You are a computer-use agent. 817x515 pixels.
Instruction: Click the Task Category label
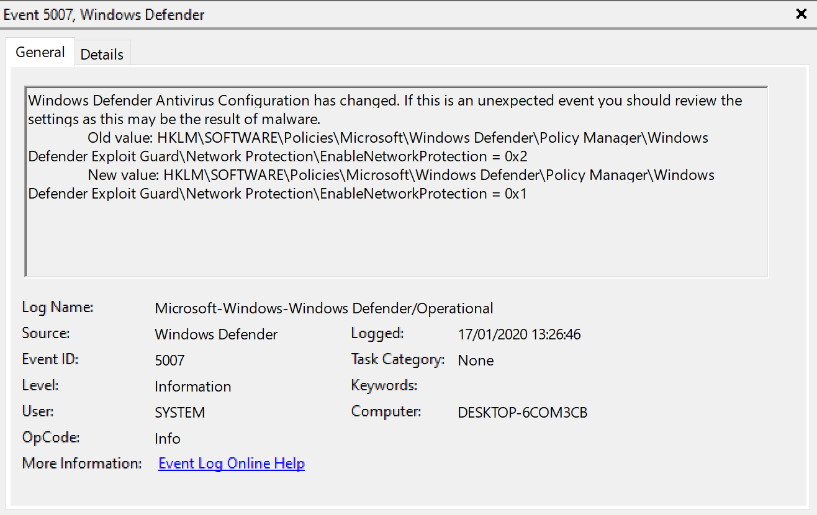[x=397, y=359]
